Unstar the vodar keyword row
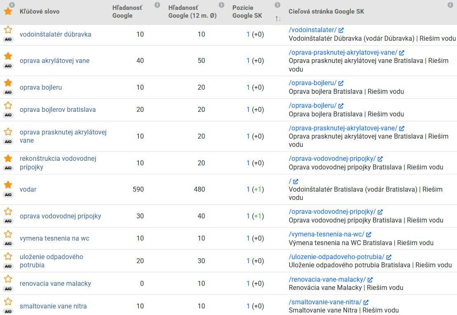The width and height of the screenshot is (457, 315). point(8,185)
